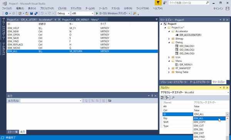Select IDM_FIND in the ID dropdown list
This screenshot has height=140, width=231.
pos(209,137)
